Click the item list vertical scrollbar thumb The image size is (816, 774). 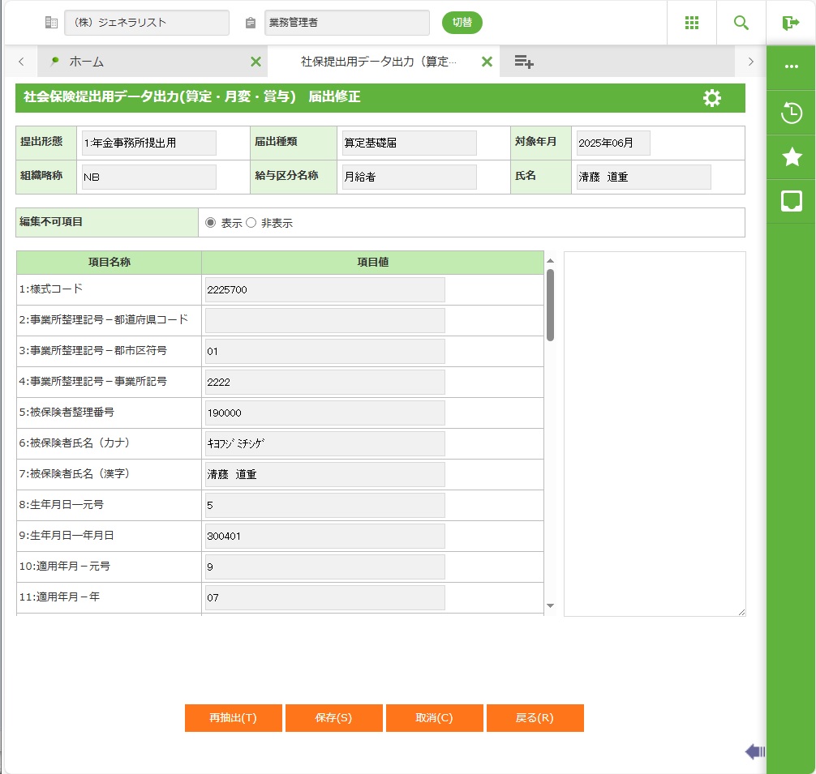click(x=550, y=304)
